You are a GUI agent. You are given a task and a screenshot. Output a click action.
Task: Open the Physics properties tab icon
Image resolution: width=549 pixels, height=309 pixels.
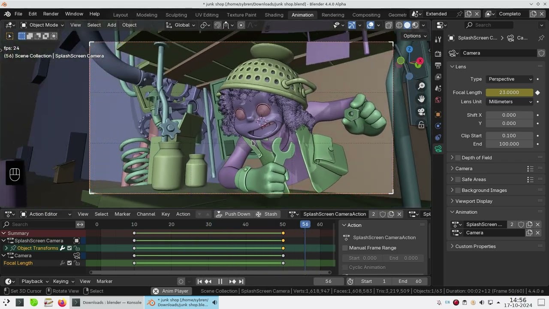coord(438,126)
